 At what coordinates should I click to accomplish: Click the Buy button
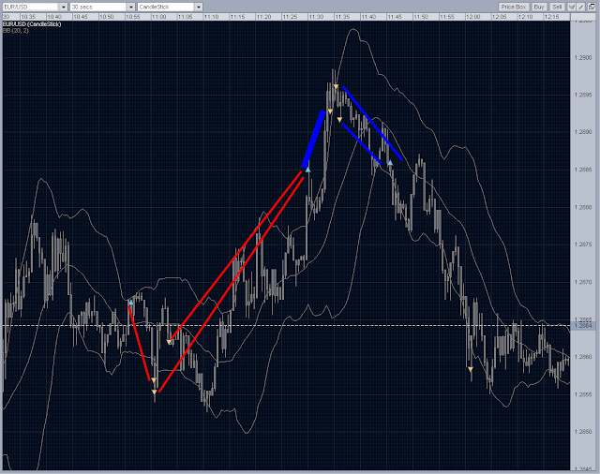pos(539,7)
